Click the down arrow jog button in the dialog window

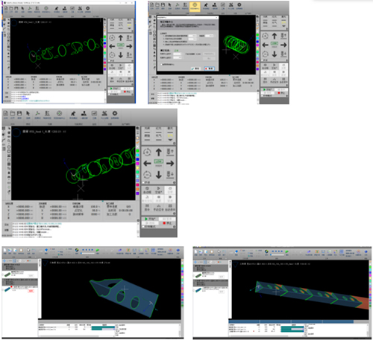(275, 54)
